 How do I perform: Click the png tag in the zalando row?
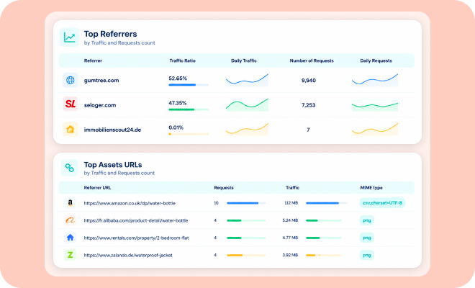coord(367,255)
